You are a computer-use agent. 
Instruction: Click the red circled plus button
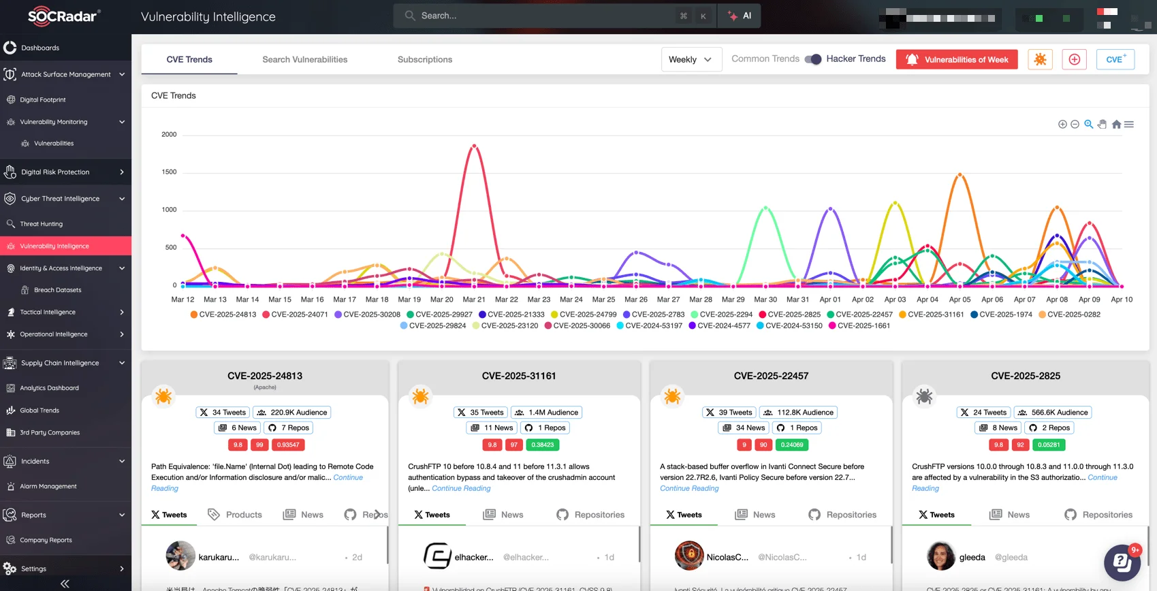pos(1074,59)
